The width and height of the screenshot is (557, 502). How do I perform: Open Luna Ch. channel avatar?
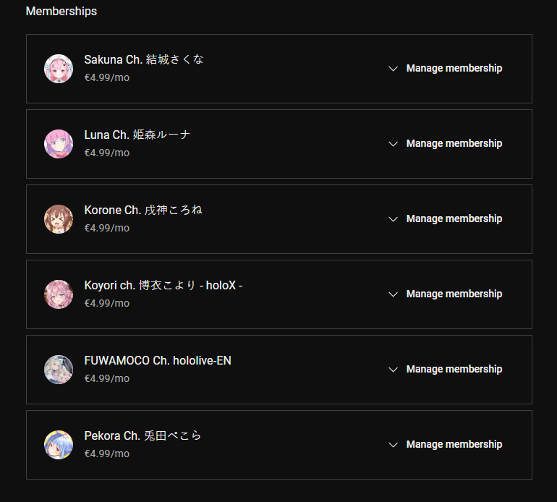pyautogui.click(x=59, y=144)
